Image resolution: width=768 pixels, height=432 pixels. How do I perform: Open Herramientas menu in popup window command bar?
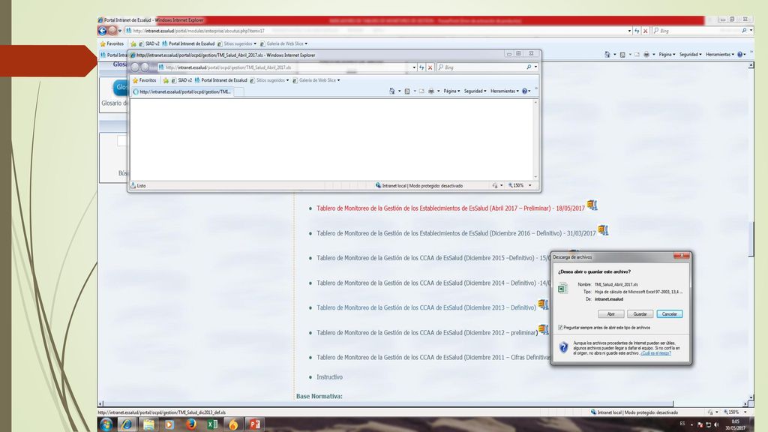[505, 91]
